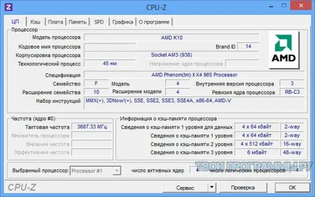Click the Brand ID value 14
This screenshot has height=197, width=315.
(x=248, y=46)
